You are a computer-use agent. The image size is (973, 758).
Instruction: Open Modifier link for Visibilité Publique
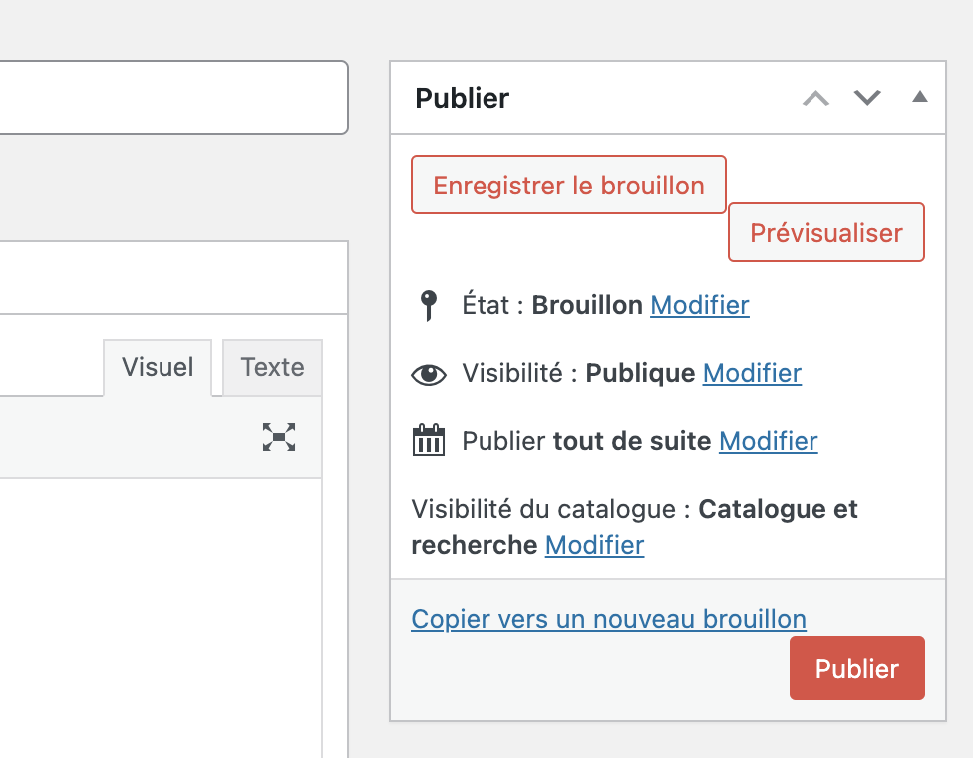[x=752, y=374]
